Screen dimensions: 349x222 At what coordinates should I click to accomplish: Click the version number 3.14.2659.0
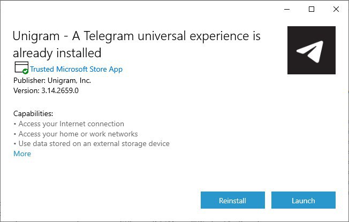(x=60, y=90)
